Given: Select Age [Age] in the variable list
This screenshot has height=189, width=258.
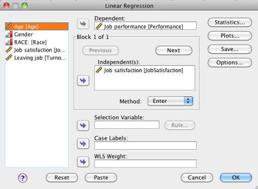Looking at the screenshot, I should [x=37, y=26].
